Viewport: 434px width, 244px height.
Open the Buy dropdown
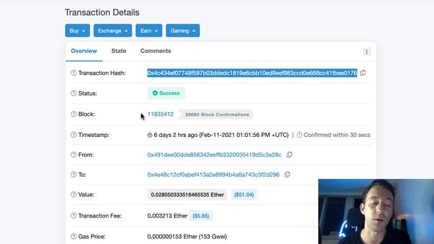click(77, 30)
